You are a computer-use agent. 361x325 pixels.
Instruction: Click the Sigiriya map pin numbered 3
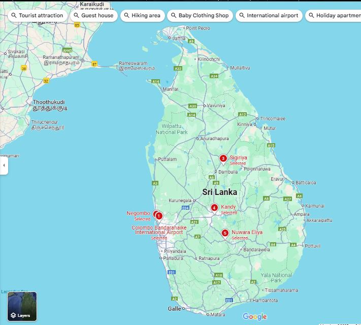[223, 158]
